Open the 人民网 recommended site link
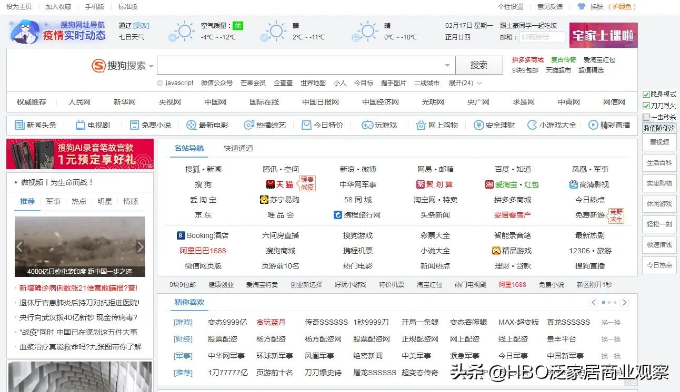The height and width of the screenshot is (392, 680). point(79,102)
